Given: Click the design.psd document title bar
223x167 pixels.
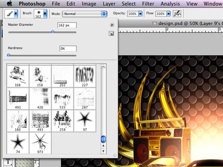Looking at the screenshot, I should click(x=170, y=24).
